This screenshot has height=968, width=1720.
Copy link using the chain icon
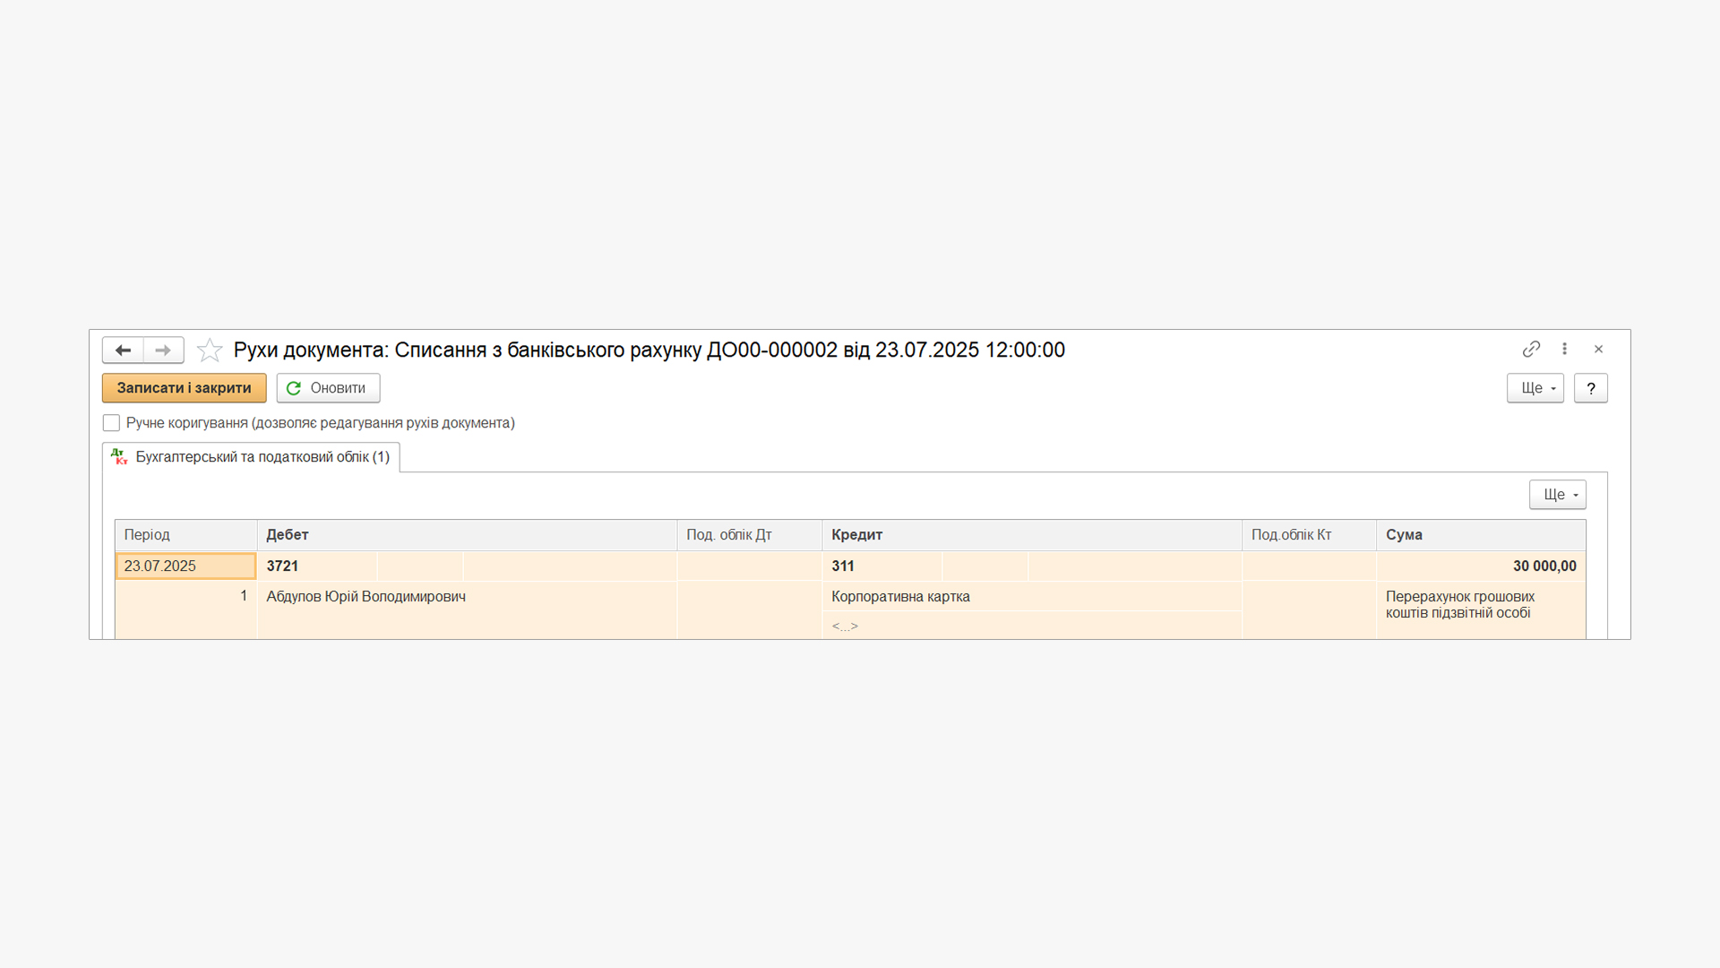pos(1531,349)
